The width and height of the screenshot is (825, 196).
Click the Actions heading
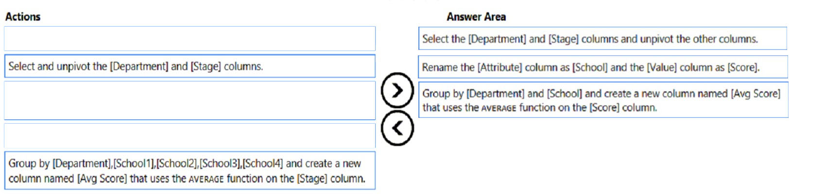(23, 16)
